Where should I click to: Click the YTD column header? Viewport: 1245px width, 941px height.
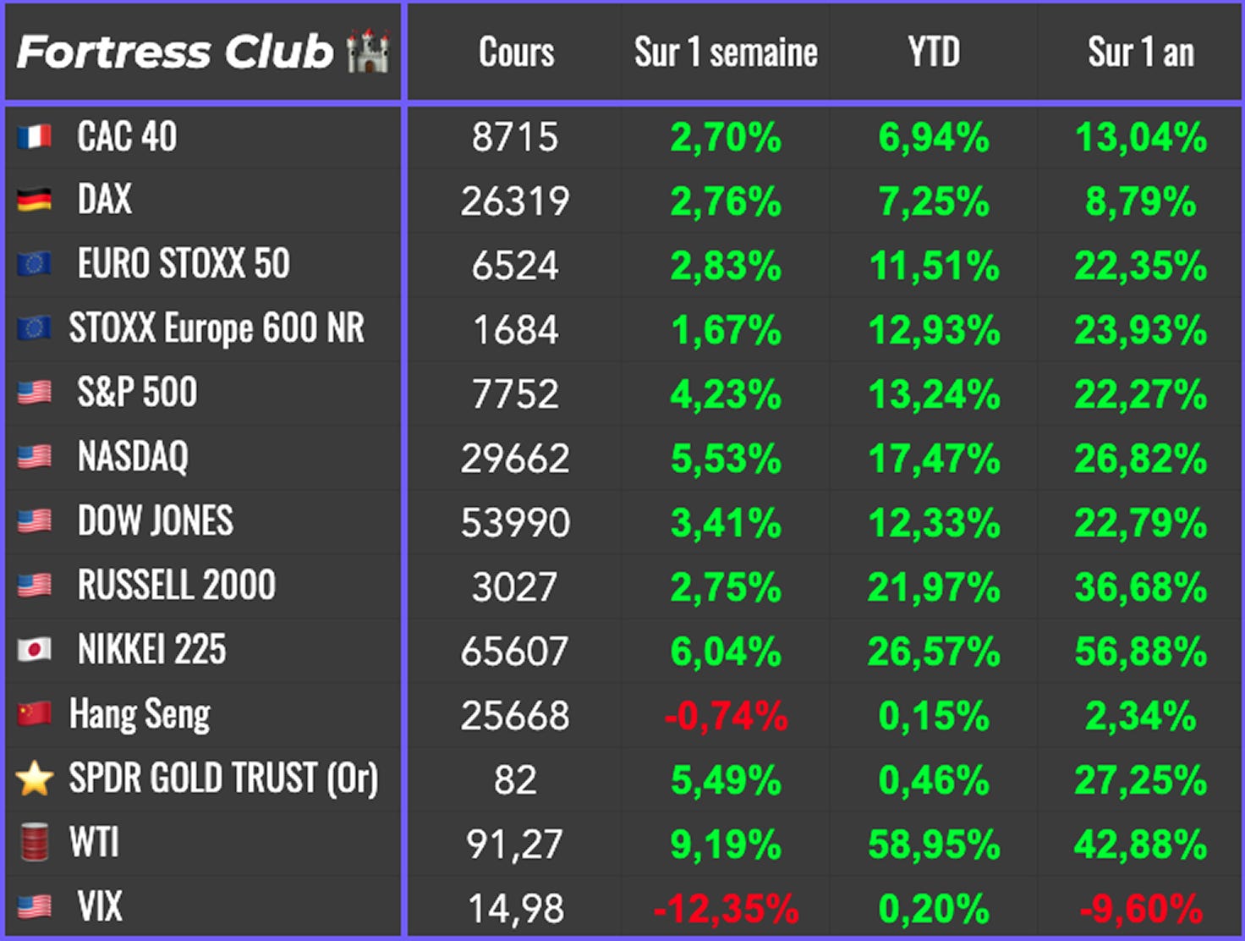click(934, 52)
